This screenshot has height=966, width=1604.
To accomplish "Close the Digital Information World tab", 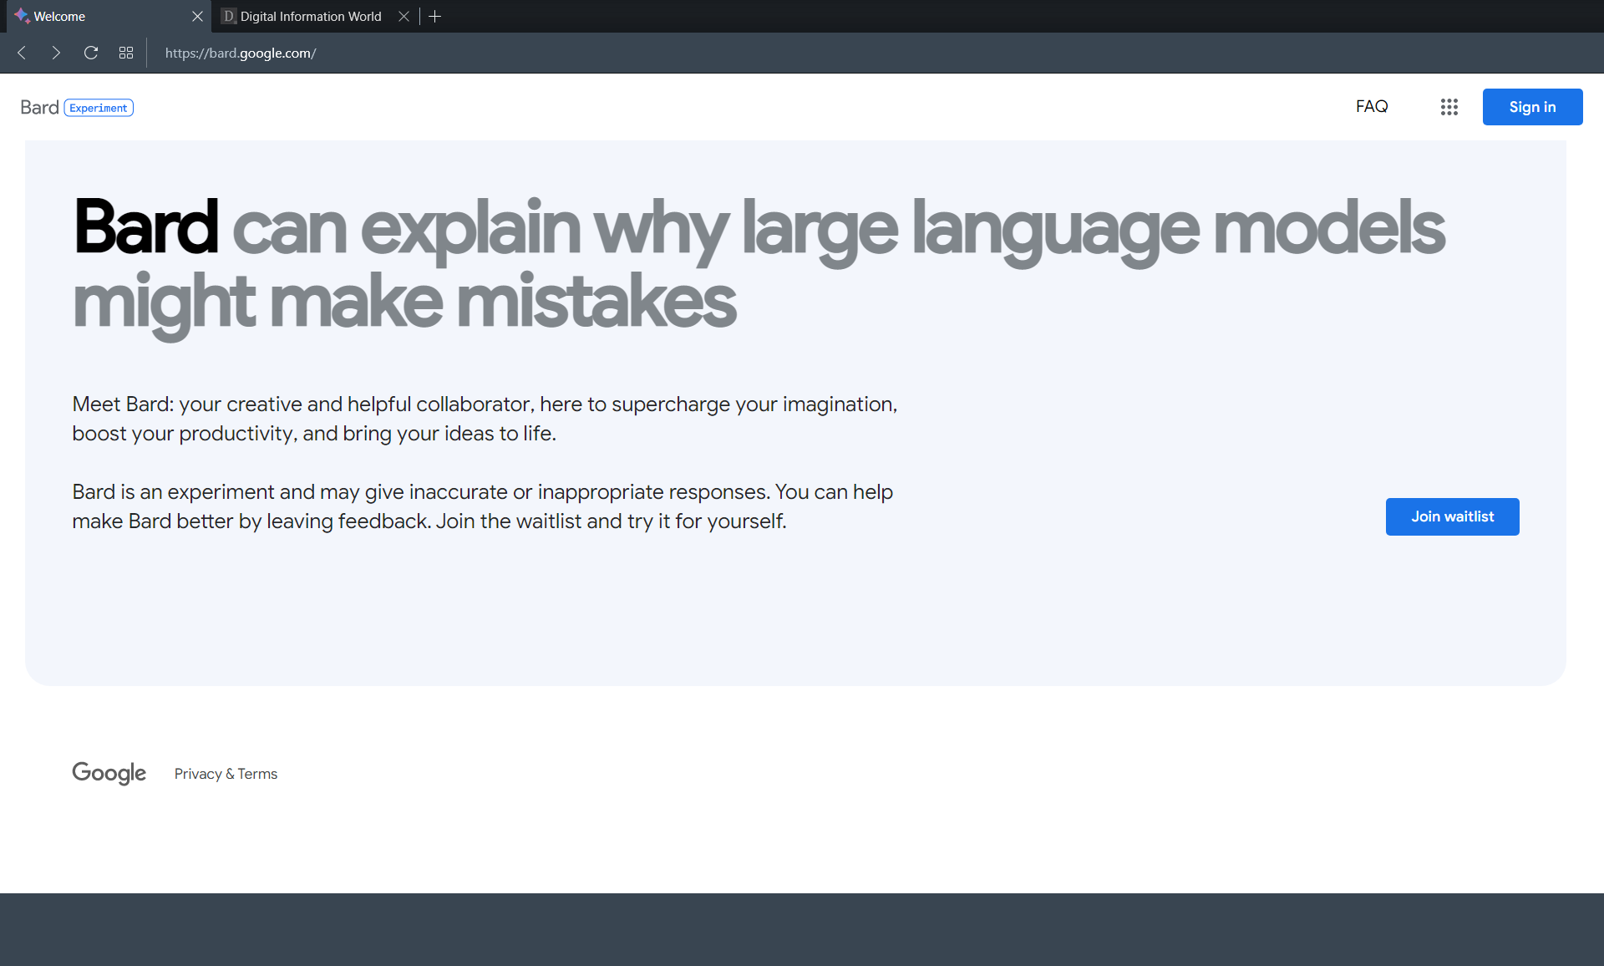I will coord(404,16).
